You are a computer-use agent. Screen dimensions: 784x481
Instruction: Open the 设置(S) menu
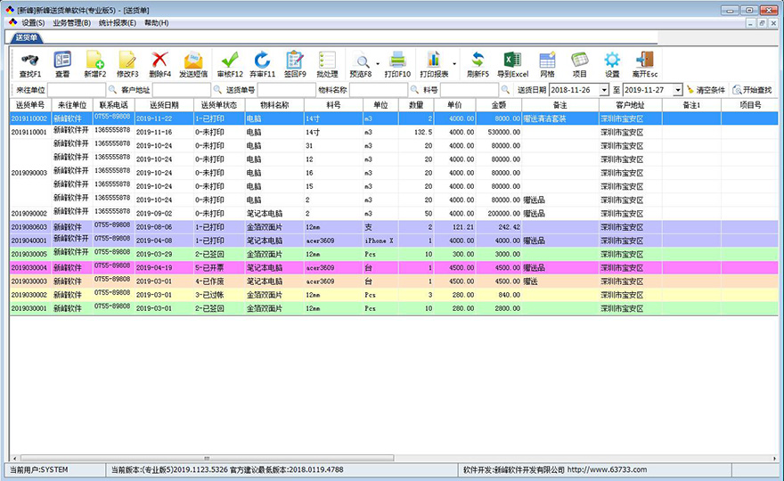click(33, 23)
